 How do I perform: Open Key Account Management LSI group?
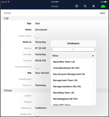(x=73, y=74)
